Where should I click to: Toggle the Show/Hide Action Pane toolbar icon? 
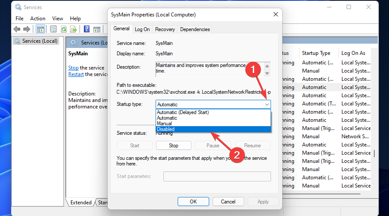[x=97, y=29]
